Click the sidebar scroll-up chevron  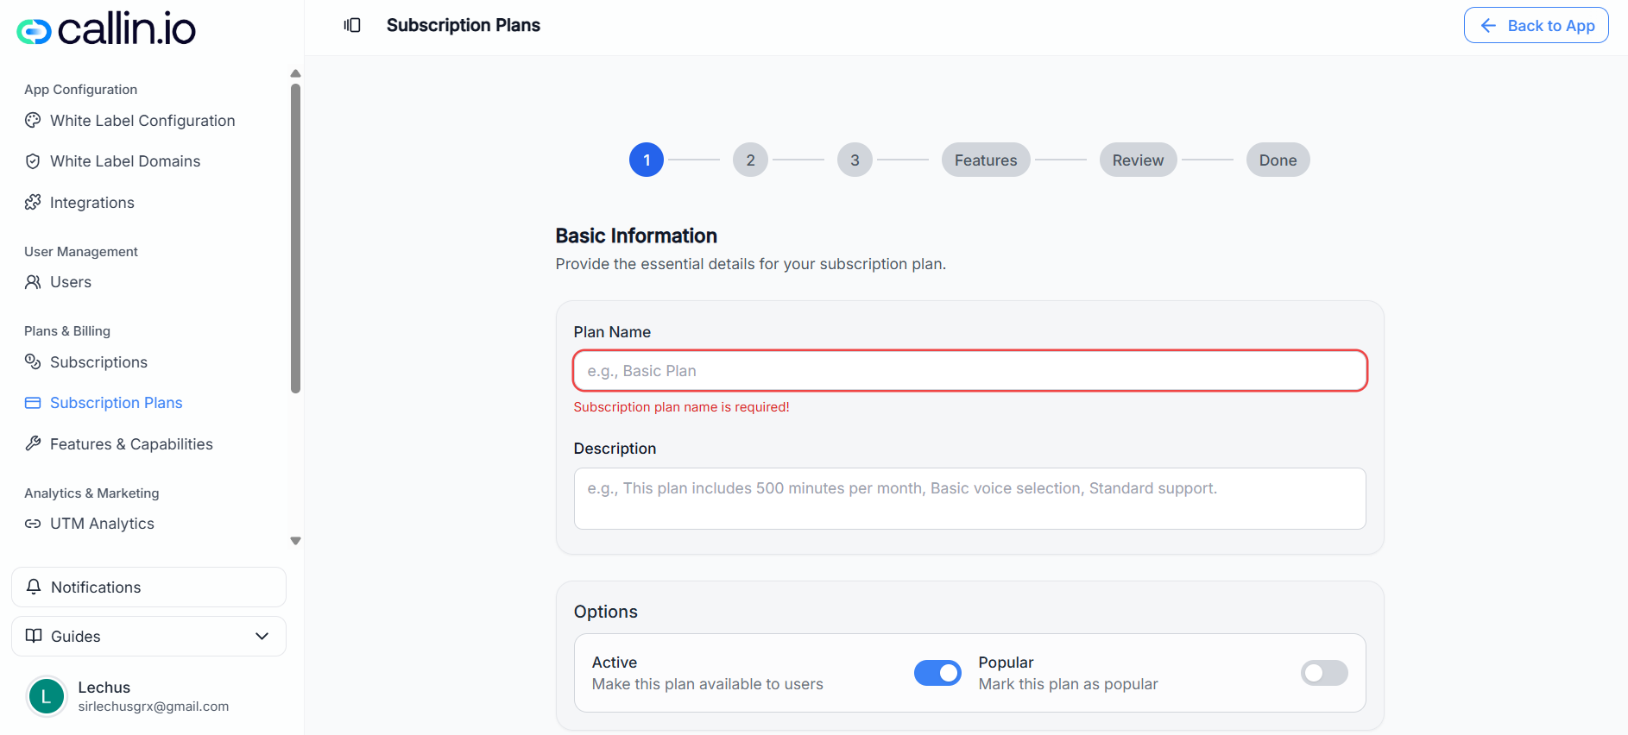295,72
